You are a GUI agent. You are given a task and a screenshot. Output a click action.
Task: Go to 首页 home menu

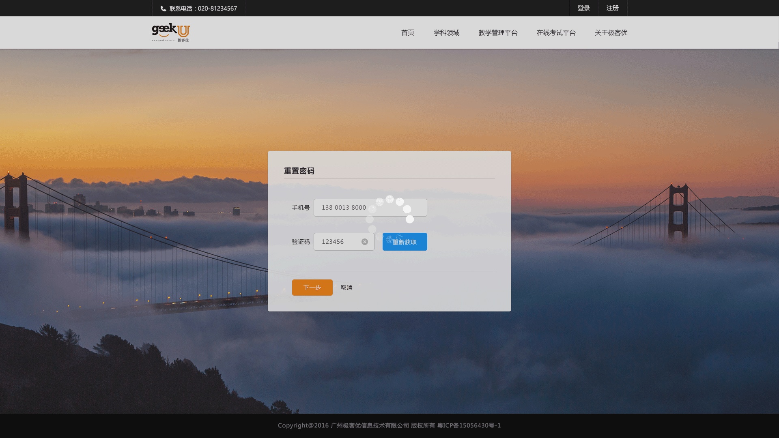tap(407, 33)
